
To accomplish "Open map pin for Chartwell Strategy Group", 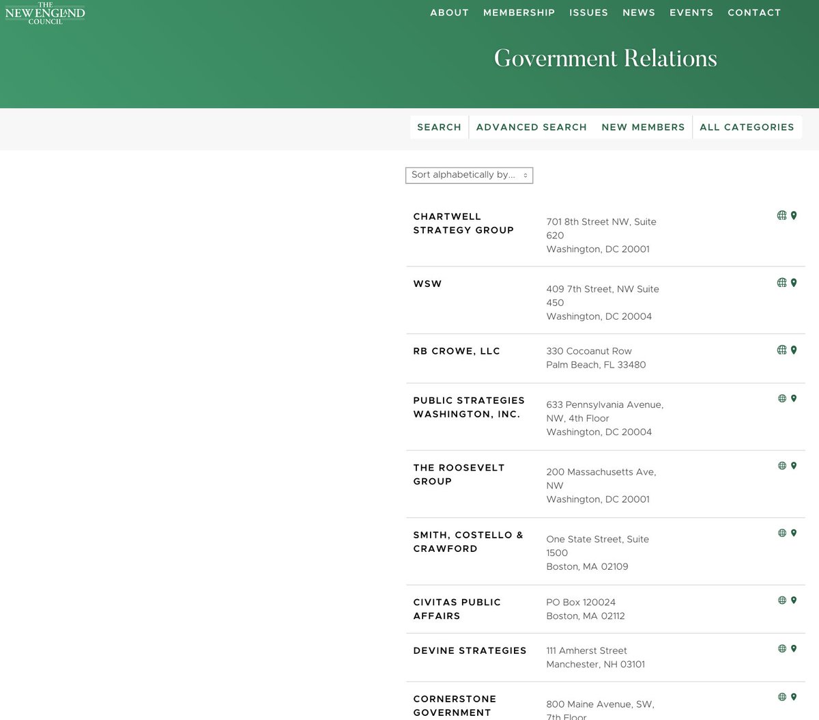I will (794, 215).
